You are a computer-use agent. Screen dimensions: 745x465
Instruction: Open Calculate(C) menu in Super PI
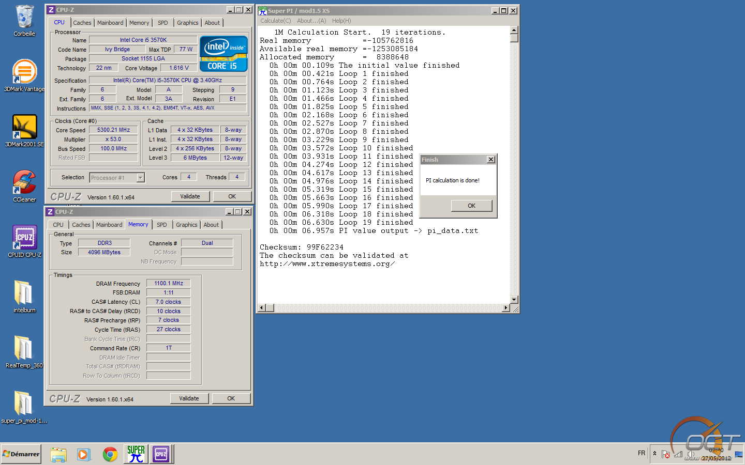pos(276,21)
